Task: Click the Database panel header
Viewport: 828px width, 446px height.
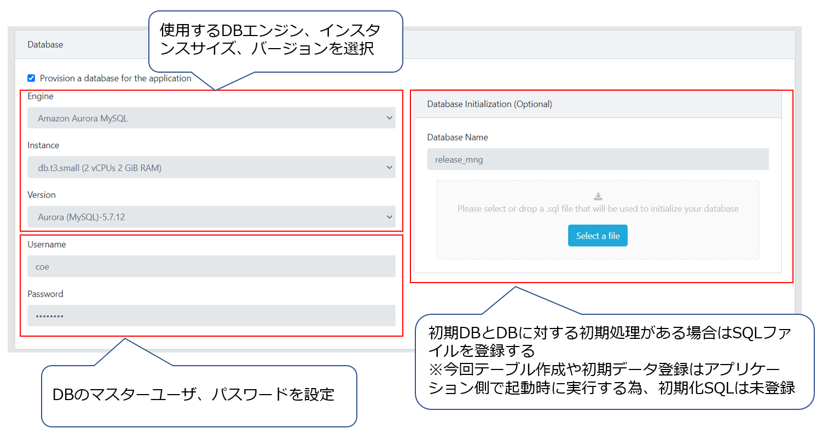Action: [x=45, y=45]
